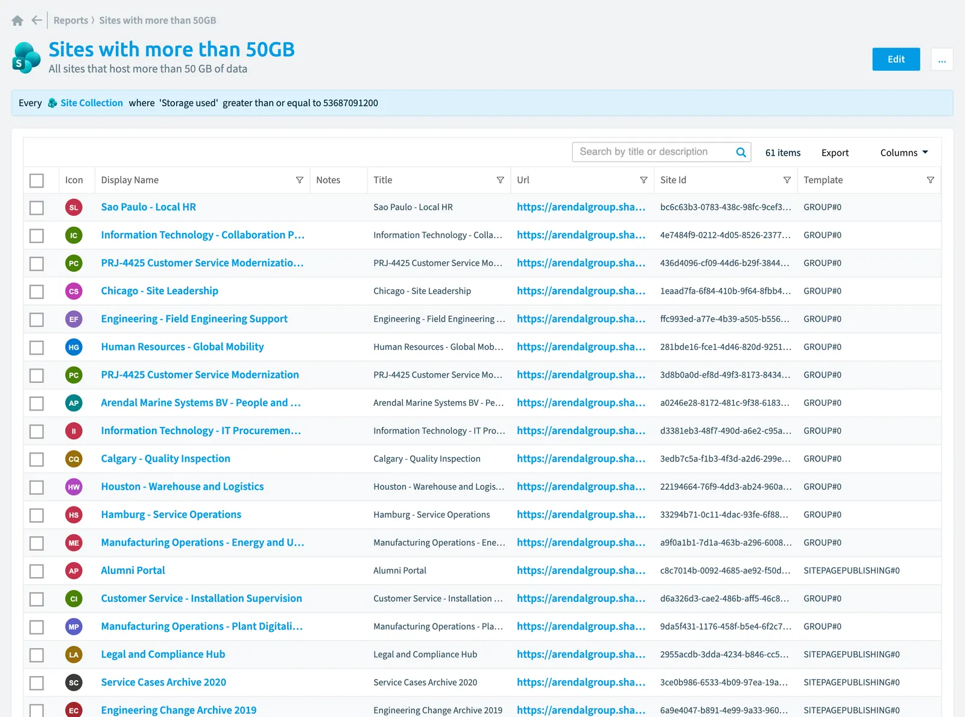Open Site Id column filter icon
965x717 pixels.
(787, 180)
